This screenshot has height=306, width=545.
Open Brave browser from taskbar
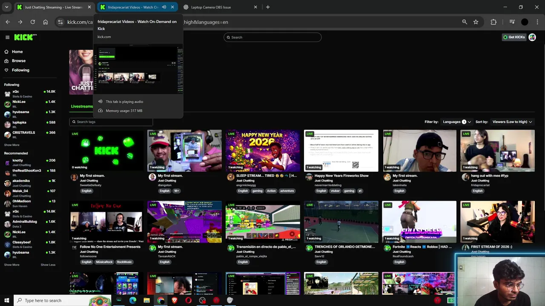click(x=175, y=300)
